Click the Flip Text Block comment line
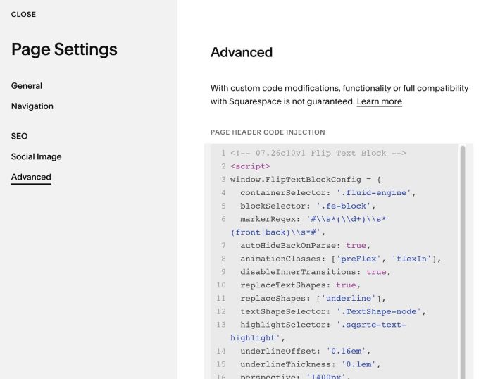The width and height of the screenshot is (493, 379). [x=318, y=153]
